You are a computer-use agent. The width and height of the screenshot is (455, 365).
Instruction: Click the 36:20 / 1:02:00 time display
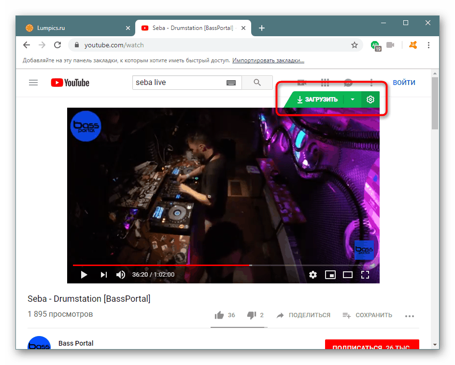coord(153,275)
